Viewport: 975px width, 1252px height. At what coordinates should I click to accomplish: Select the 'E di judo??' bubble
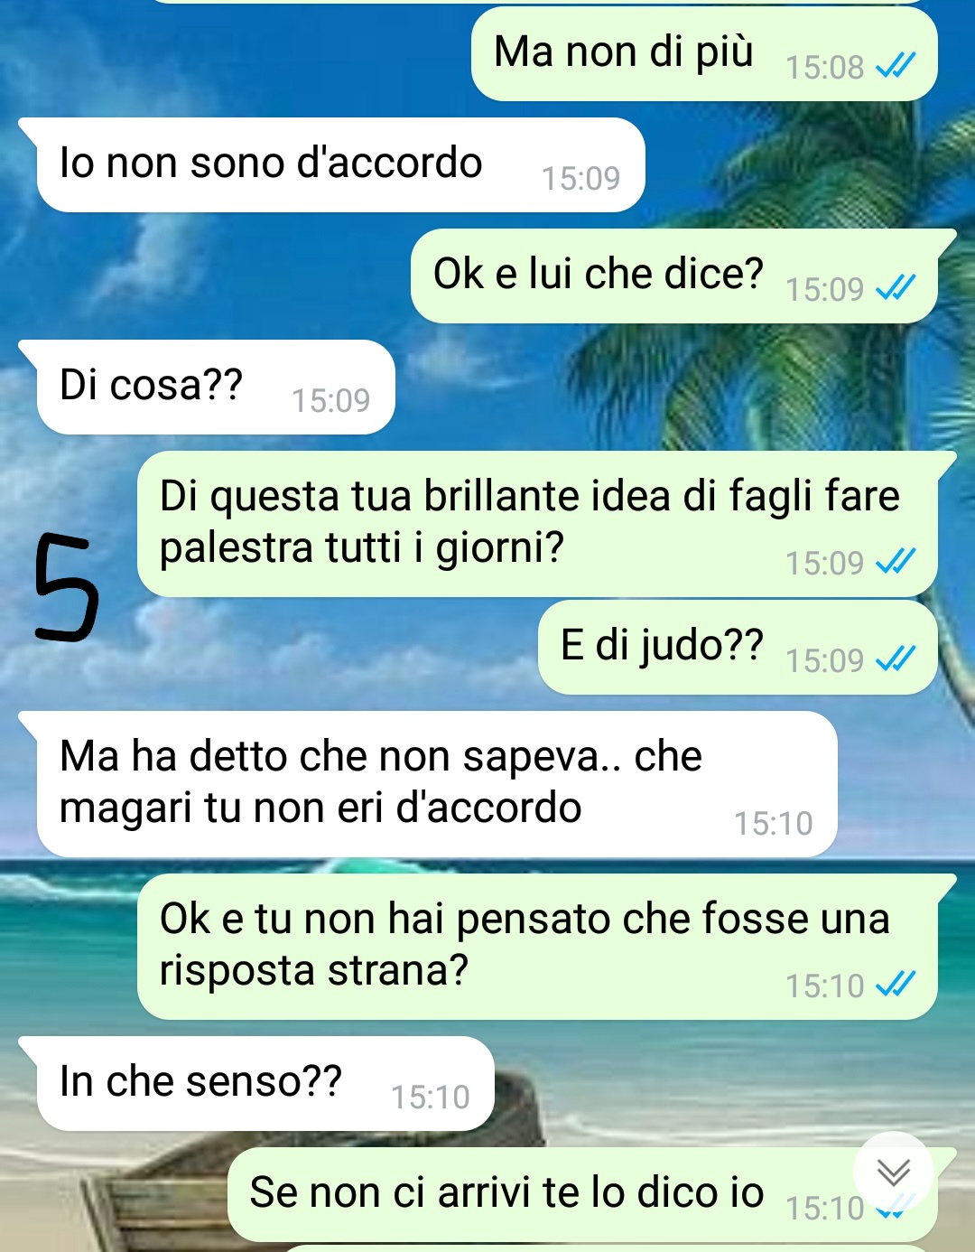click(x=738, y=648)
